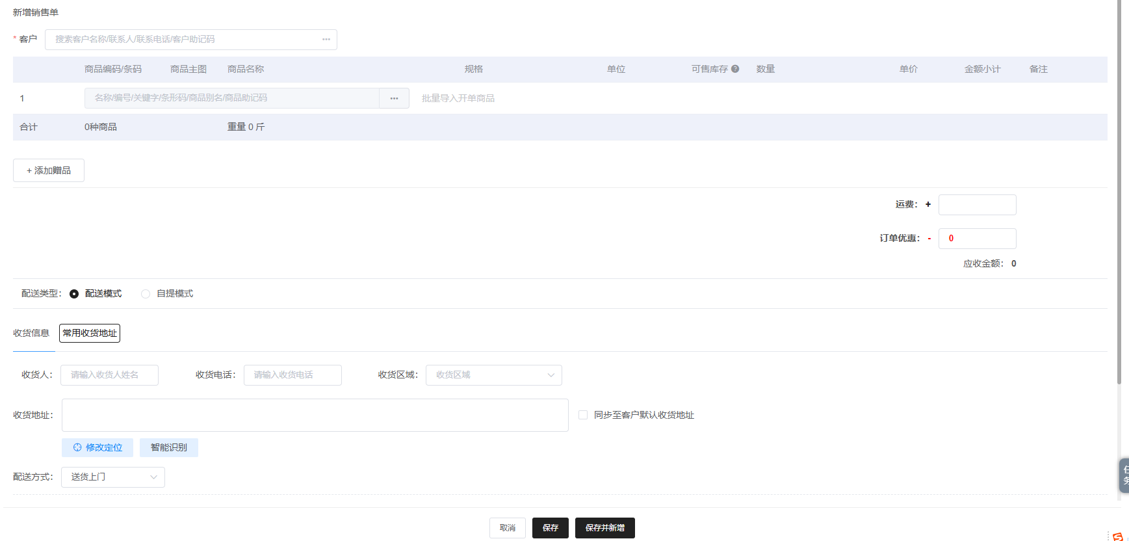Click the 可售库存 help question icon
This screenshot has height=541, width=1129.
point(735,69)
